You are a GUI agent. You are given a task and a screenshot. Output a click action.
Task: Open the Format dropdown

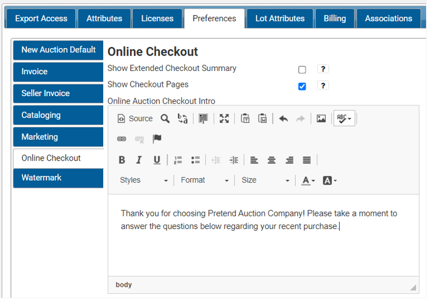204,180
